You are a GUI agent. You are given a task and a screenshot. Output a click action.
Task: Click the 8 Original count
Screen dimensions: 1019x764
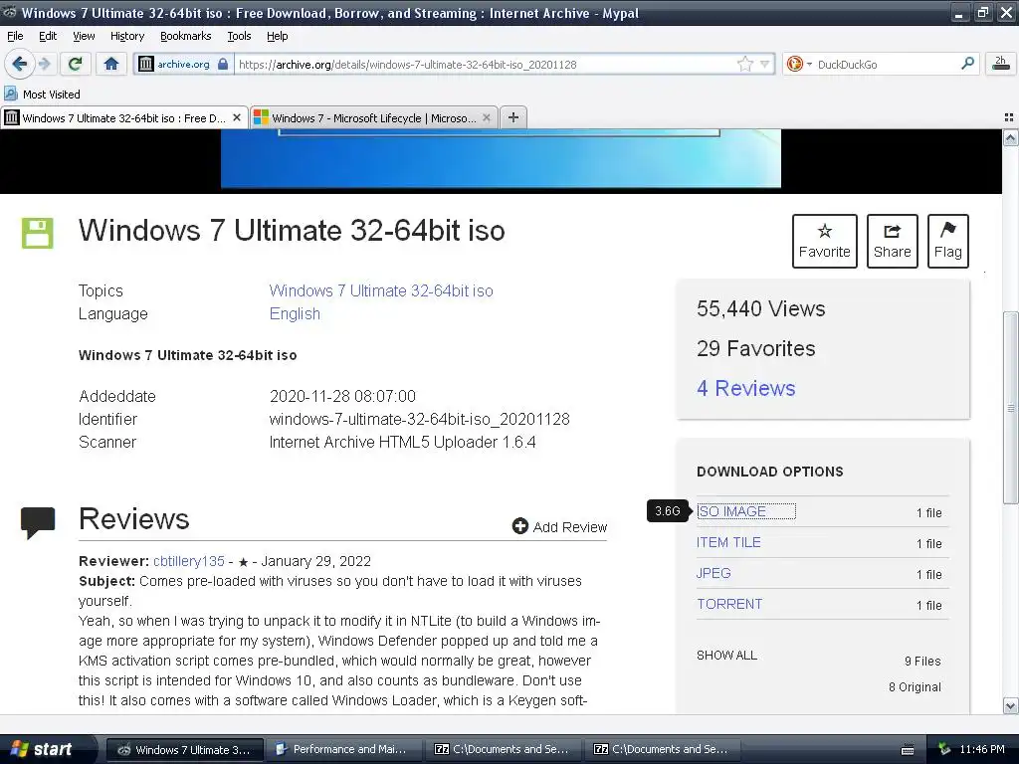pos(916,686)
